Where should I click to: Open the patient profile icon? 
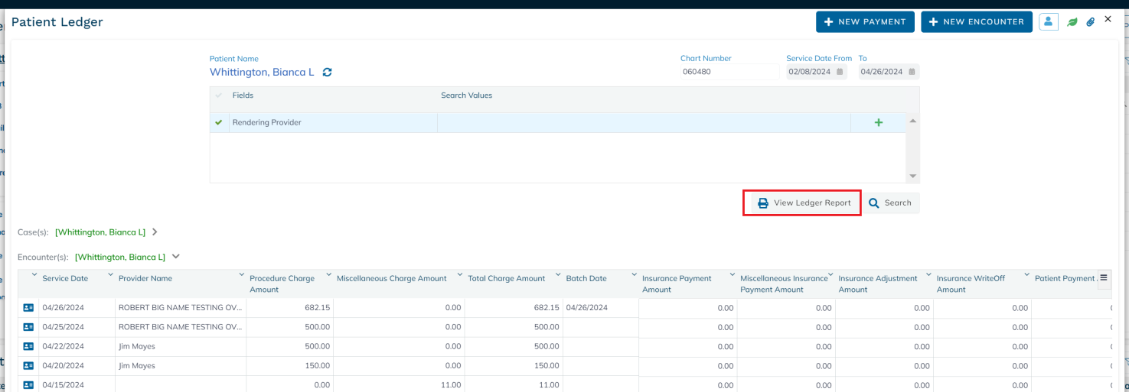click(1049, 21)
